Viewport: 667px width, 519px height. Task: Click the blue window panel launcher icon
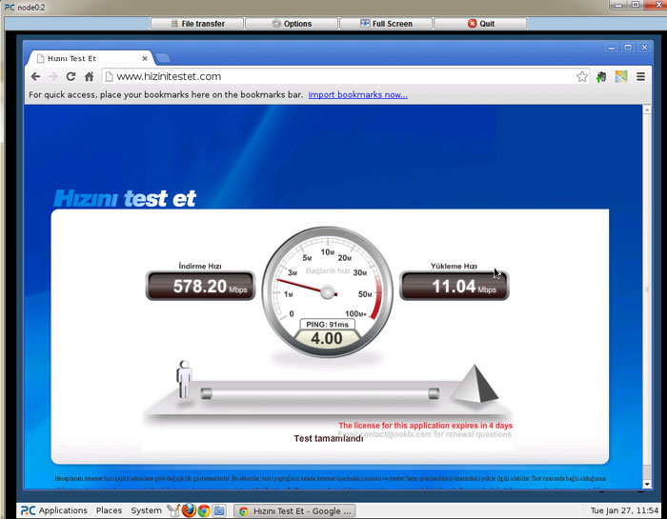coord(219,510)
